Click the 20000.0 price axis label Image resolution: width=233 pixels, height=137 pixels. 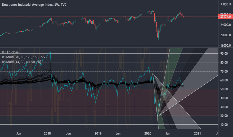(225, 35)
